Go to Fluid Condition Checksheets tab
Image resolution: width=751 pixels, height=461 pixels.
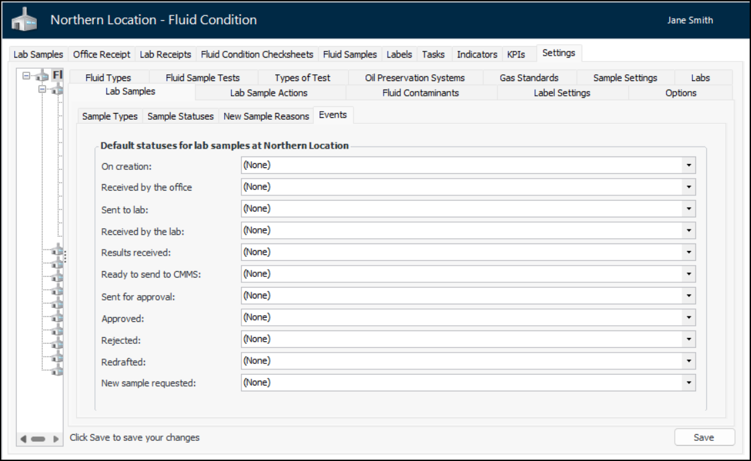257,54
